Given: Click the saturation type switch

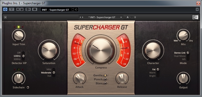Looking at the screenshot, I should pos(54,73).
